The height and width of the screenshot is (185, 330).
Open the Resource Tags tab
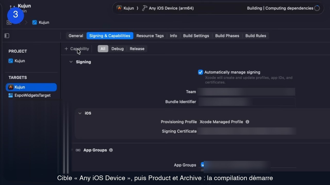(150, 36)
